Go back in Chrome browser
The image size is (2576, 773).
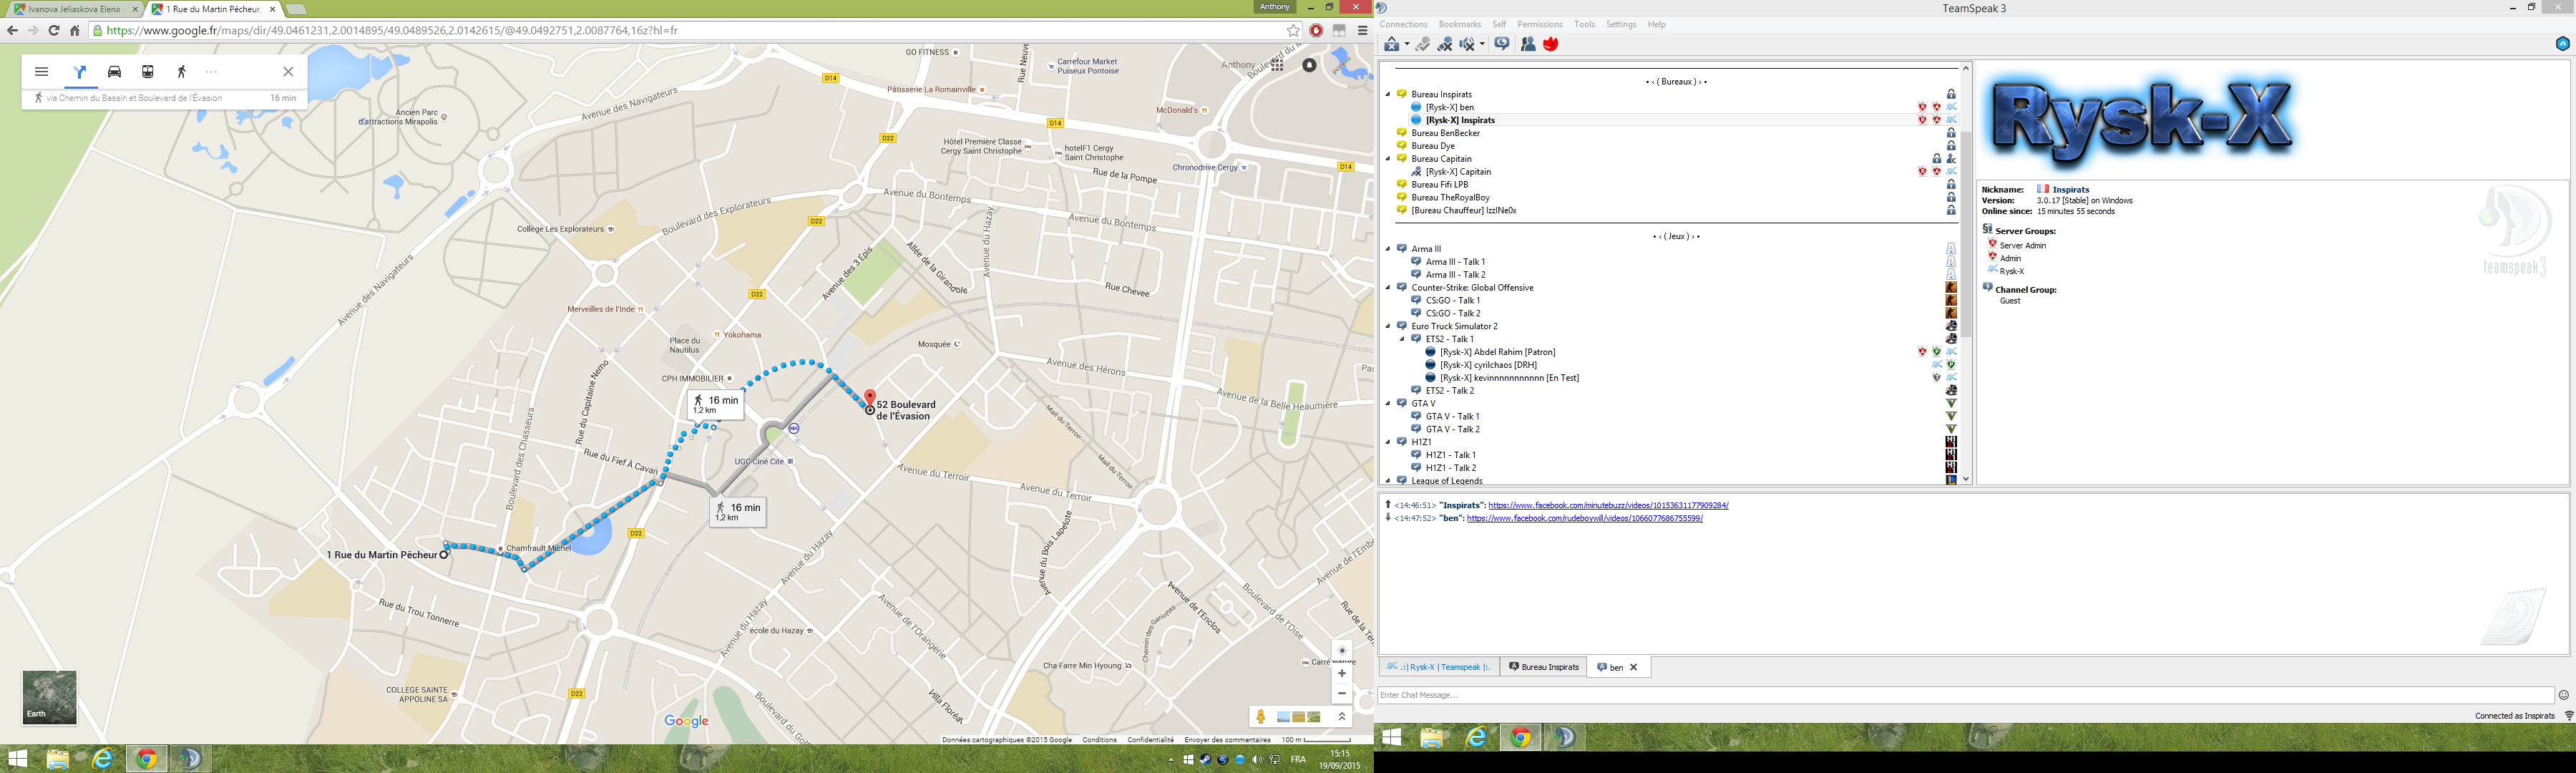pos(12,30)
